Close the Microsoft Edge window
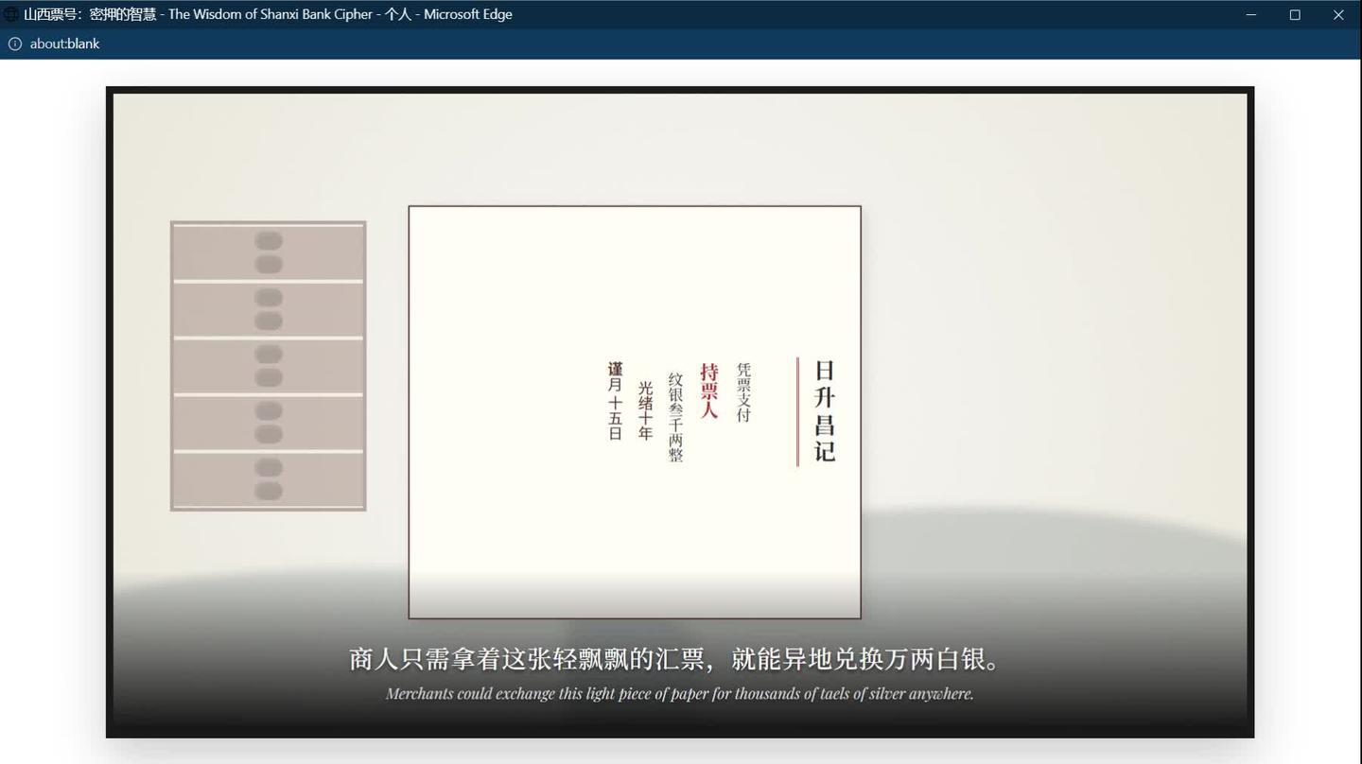1362x764 pixels. (1338, 14)
